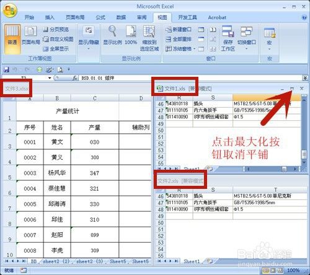
Task: Open customize quick access toolbar dropdown
Action: (69, 69)
